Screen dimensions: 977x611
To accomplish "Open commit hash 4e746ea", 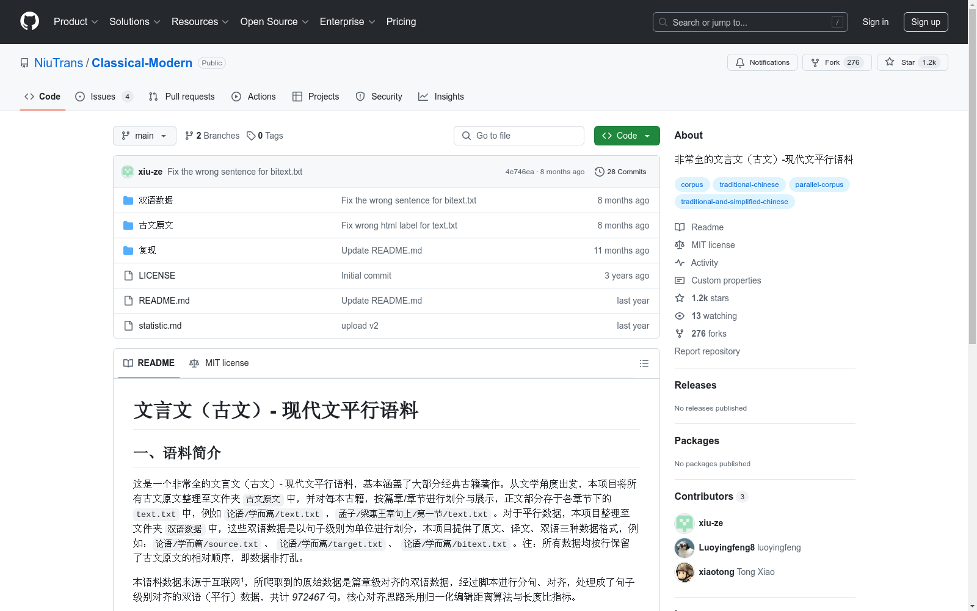I will click(x=520, y=172).
